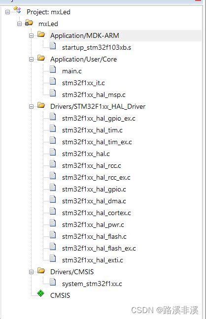Collapse the Drivers/CMSIS group expander
206x319 pixels.
tap(31, 272)
